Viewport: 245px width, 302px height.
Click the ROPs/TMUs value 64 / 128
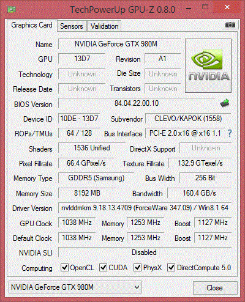[x=79, y=133]
